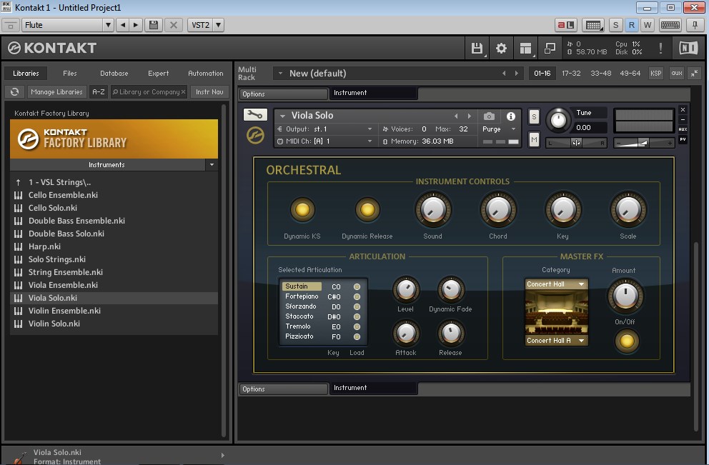Switch to the Database tab
709x465 pixels.
click(x=114, y=74)
